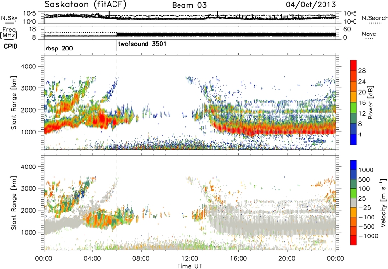Click the right '10^0' noise axis tick
388x269 pixels.
[x=350, y=22]
